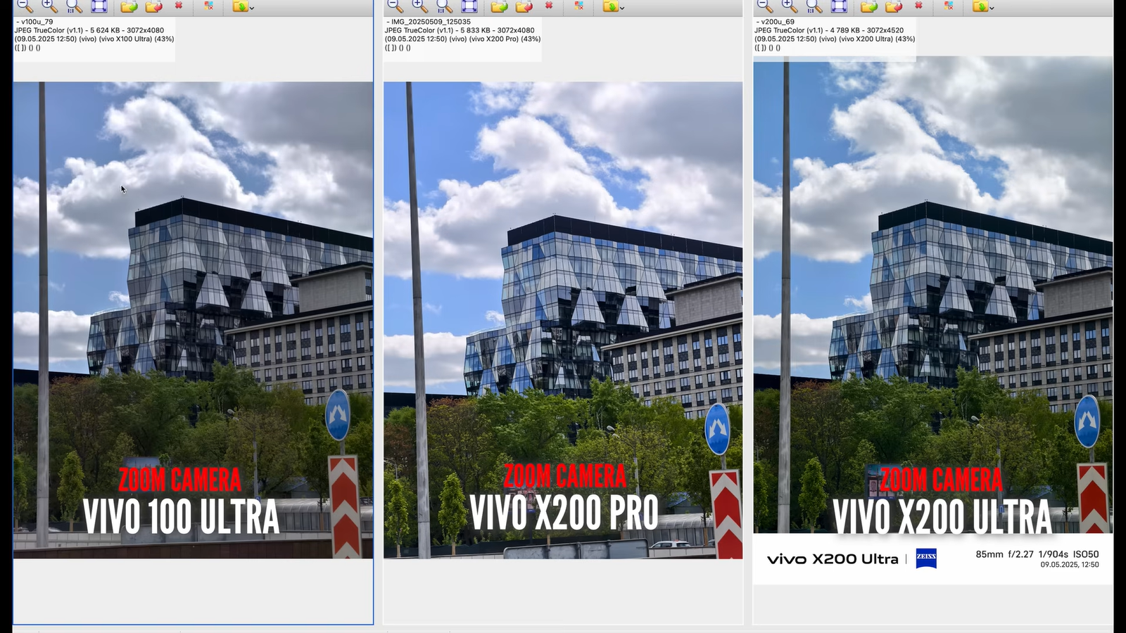Fit v100u_79 image to window
Image resolution: width=1126 pixels, height=633 pixels.
[99, 6]
